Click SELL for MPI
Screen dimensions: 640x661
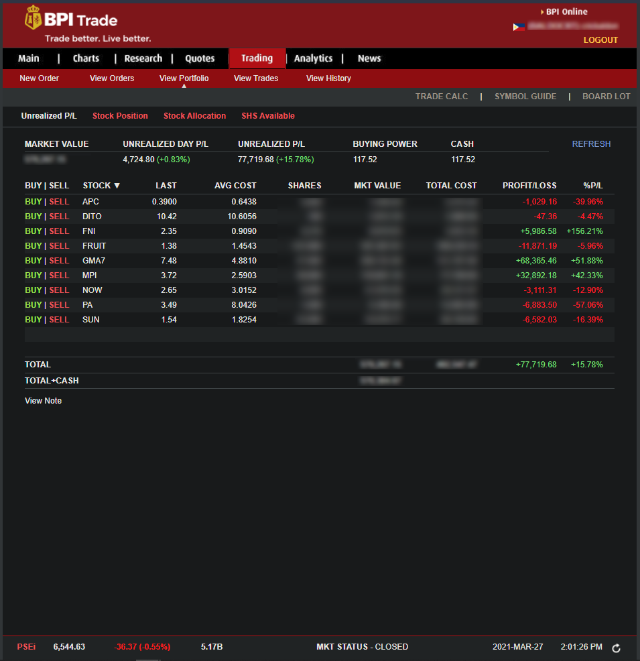[x=59, y=276]
